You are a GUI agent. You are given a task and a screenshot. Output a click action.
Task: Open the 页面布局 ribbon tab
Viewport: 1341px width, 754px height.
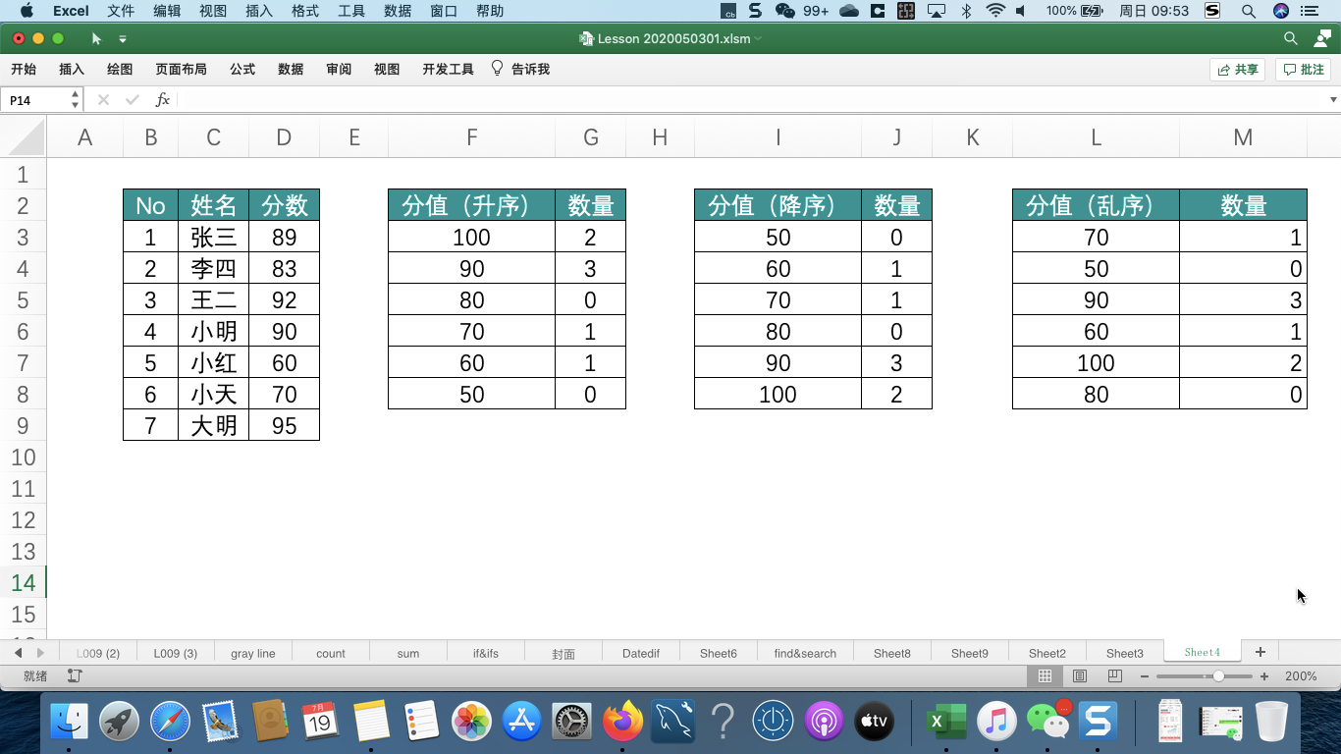tap(181, 69)
